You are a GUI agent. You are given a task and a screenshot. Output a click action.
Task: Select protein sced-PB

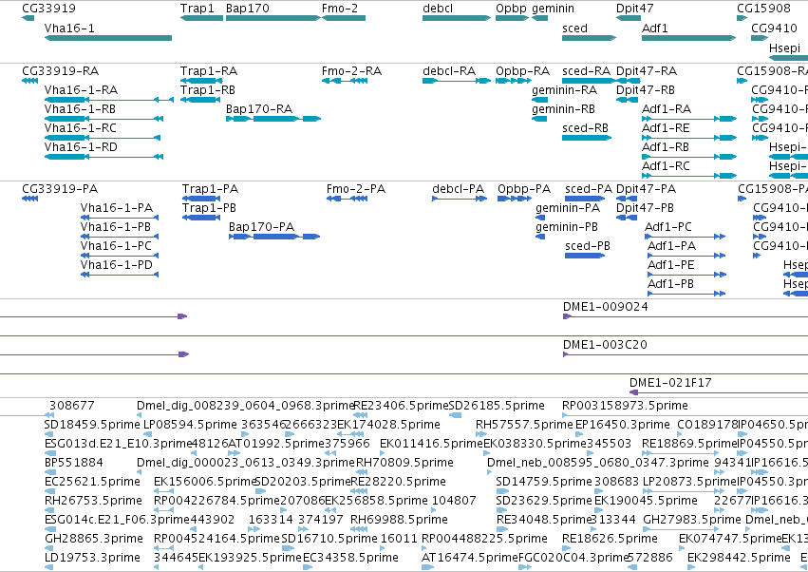585,256
